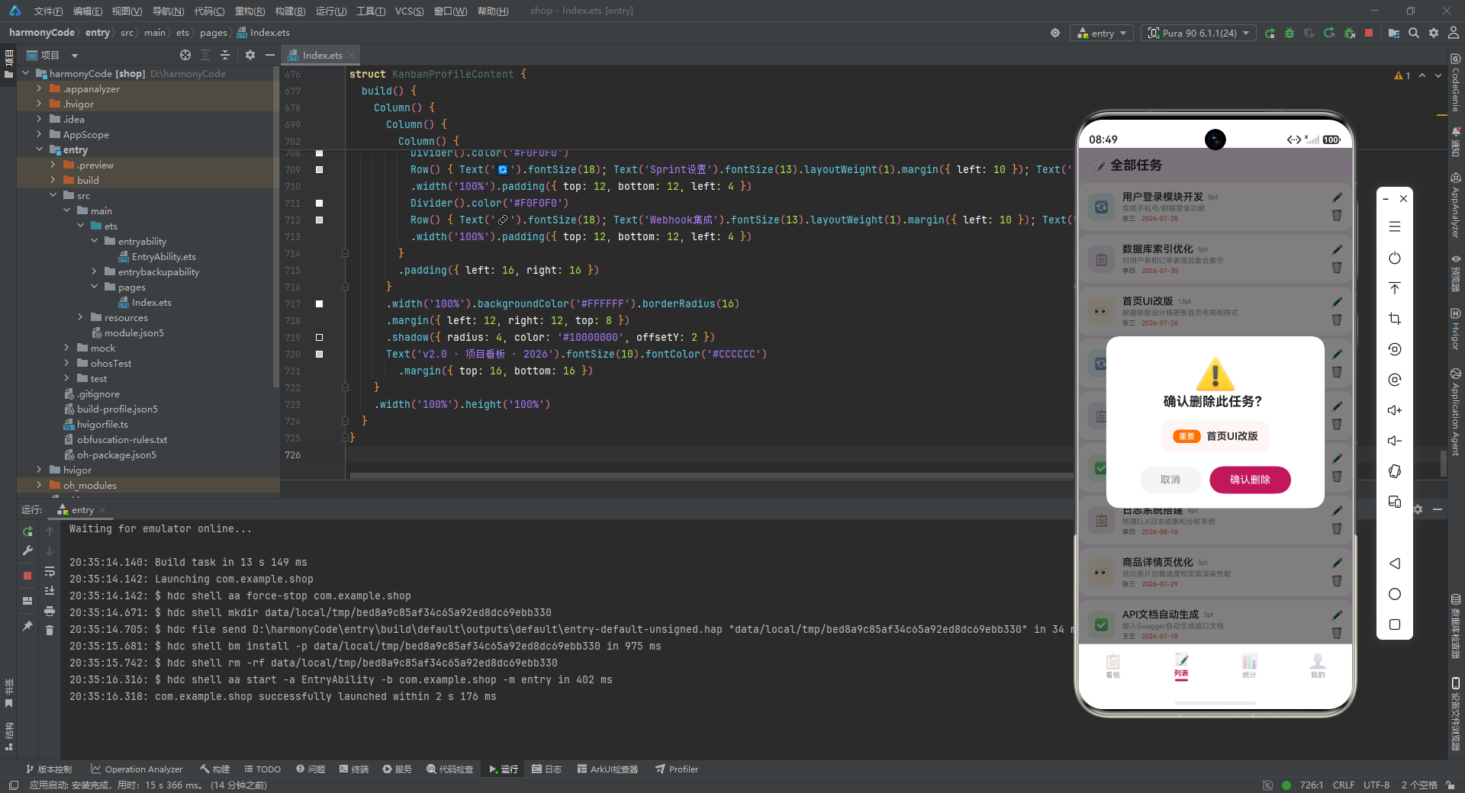Toggle soft-wrap in the Run console
This screenshot has height=793, width=1465.
click(x=50, y=571)
